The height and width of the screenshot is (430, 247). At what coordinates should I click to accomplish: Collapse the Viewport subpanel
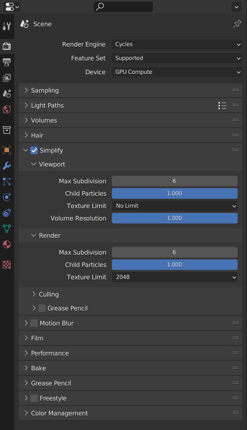[x=33, y=164]
